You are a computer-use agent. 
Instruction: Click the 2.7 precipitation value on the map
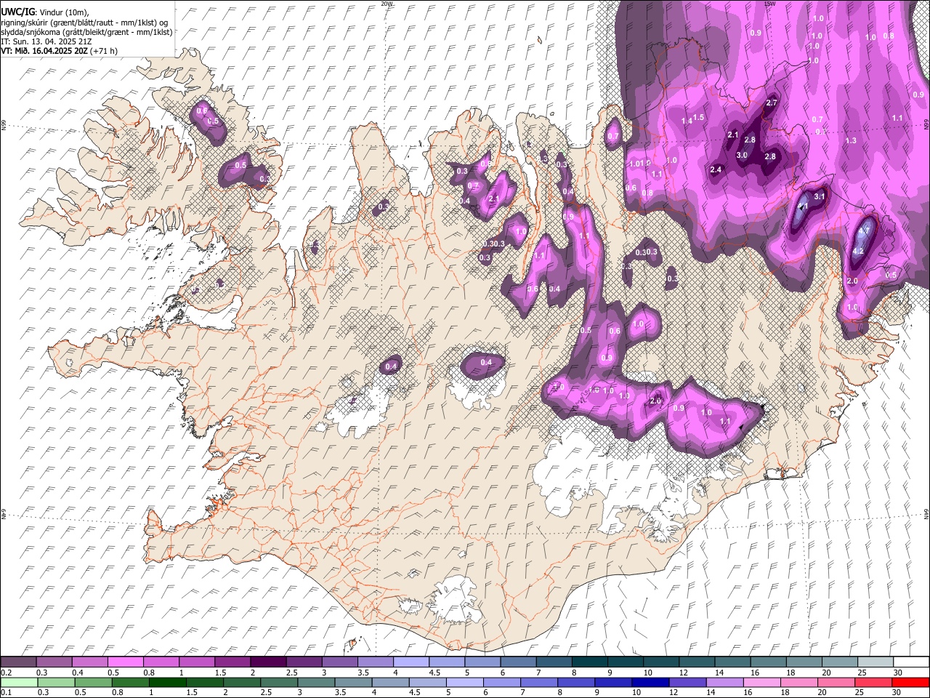pos(772,103)
